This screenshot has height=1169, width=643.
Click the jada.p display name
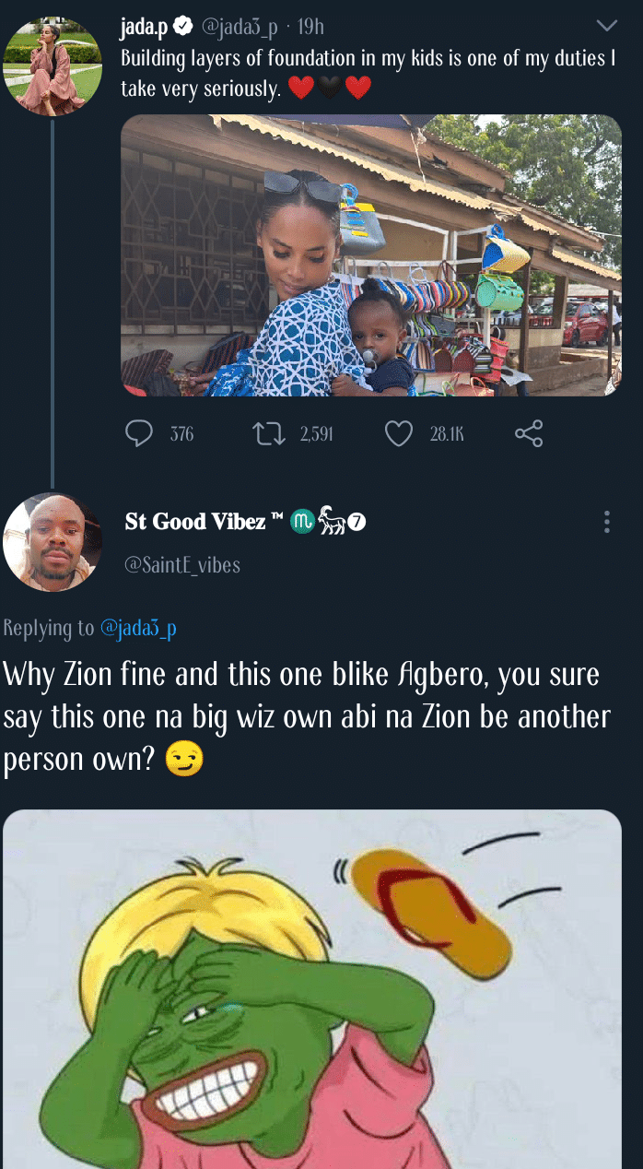point(144,28)
